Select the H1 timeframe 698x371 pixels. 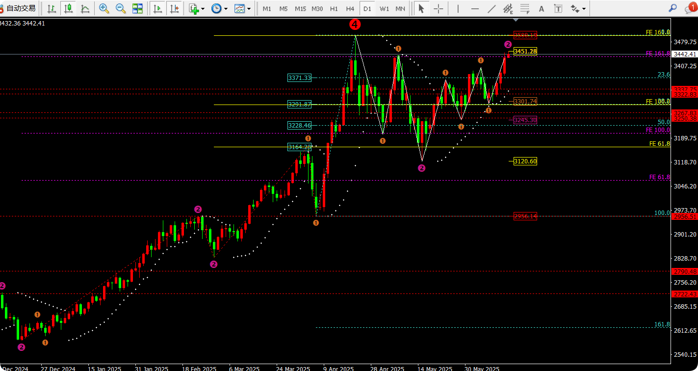pos(334,8)
